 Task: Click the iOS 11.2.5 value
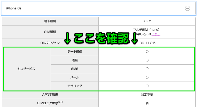[147, 43]
